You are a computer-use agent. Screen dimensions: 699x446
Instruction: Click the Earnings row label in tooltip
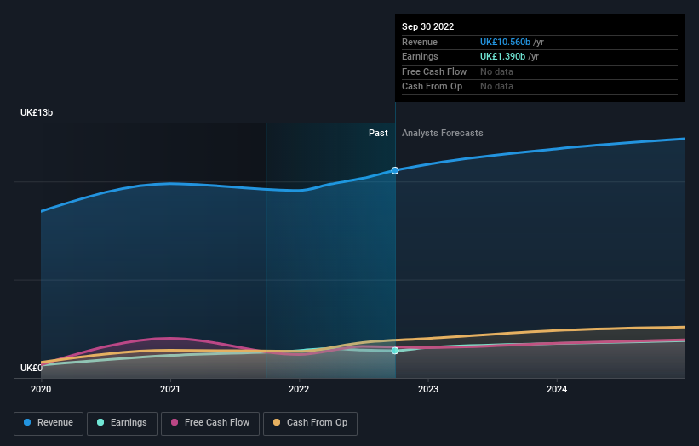(420, 56)
